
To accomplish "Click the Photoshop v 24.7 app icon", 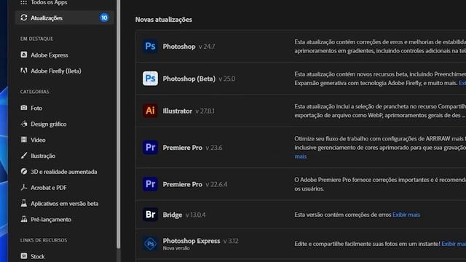I will (x=150, y=47).
